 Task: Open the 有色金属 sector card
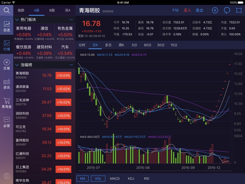65,33
